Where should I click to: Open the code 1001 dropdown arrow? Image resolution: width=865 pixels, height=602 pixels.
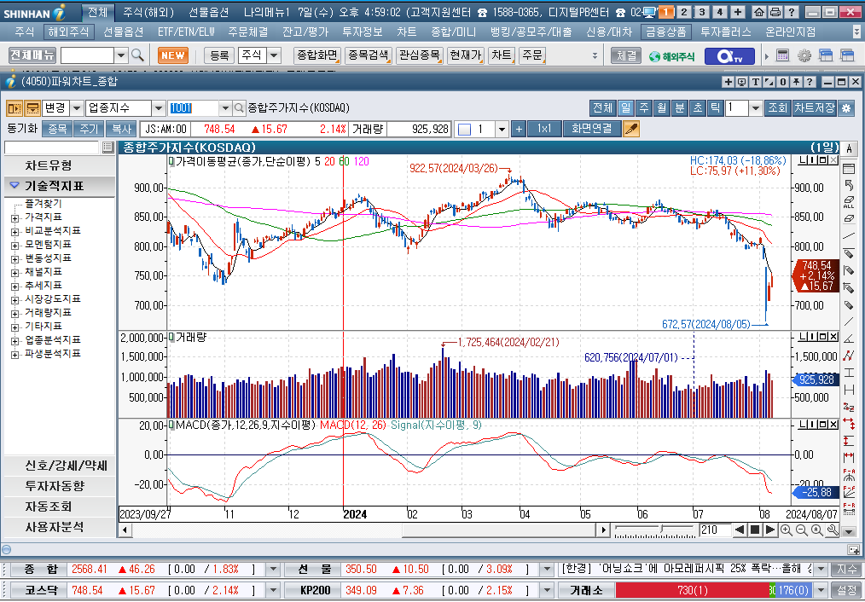(225, 108)
